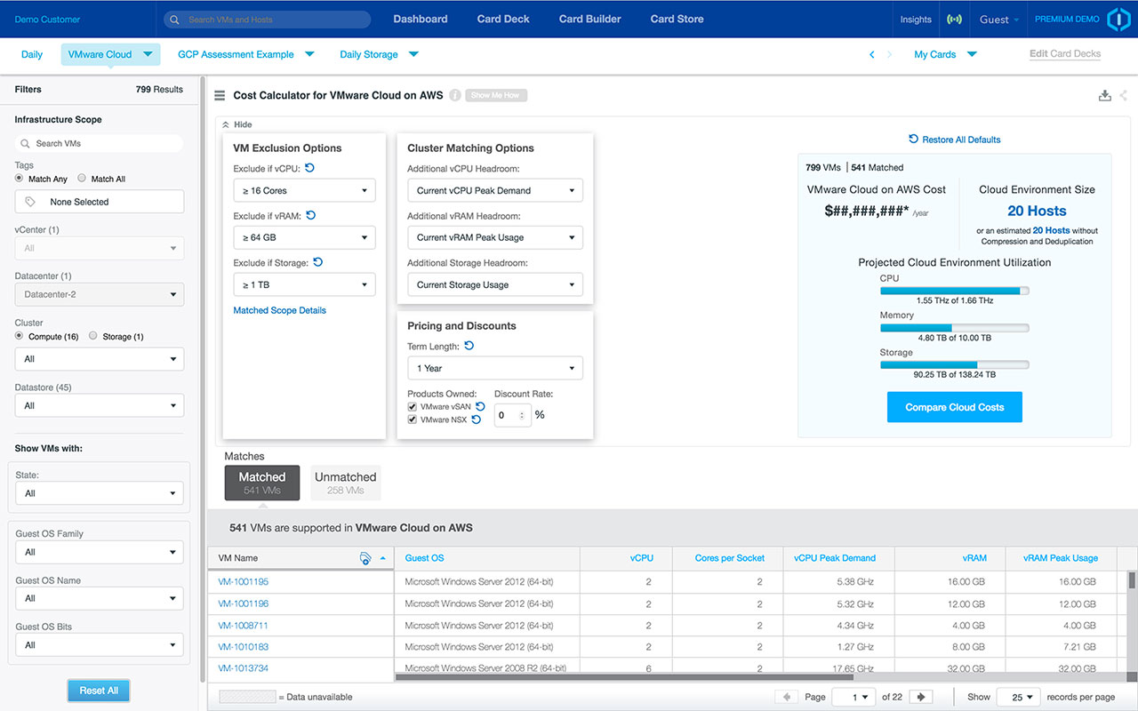Open the Matched Scope Details link

279,310
